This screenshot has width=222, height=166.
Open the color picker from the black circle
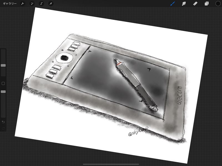tap(218, 4)
